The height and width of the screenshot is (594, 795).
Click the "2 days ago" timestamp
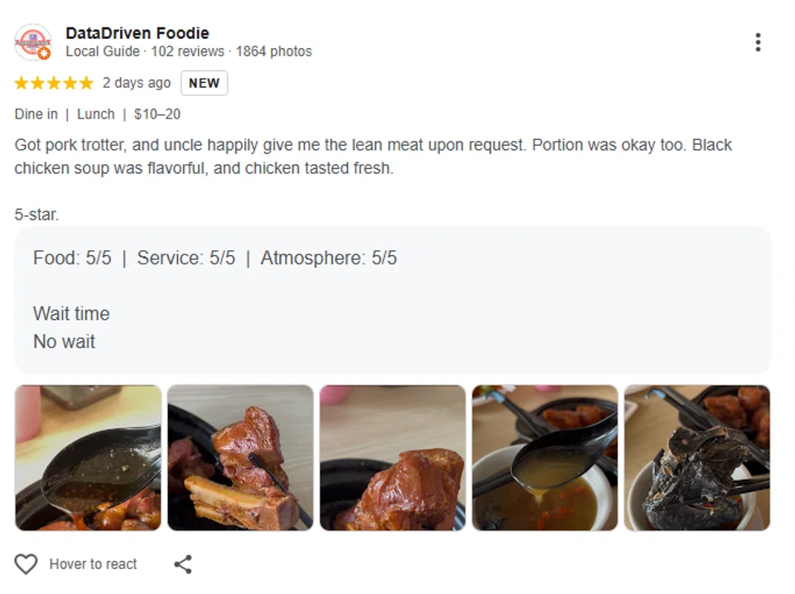(x=137, y=83)
